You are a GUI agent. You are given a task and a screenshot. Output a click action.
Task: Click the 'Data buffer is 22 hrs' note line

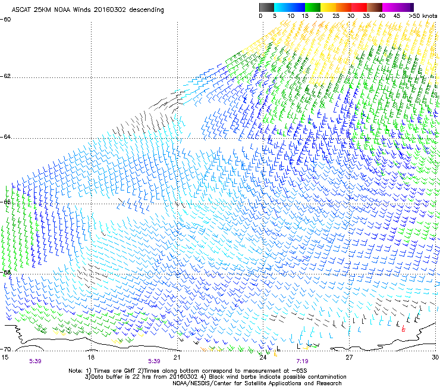click(215, 377)
